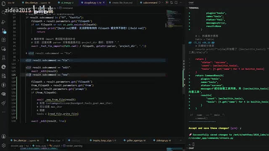Screen dimensions: 269x151
Task: Collapse the TERMINAL section chevron
Action: tap(187, 8)
